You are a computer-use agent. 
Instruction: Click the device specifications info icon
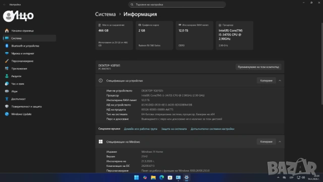pos(100,81)
